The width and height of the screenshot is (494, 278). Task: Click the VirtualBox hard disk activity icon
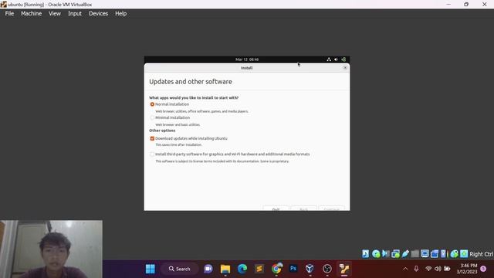click(x=365, y=254)
